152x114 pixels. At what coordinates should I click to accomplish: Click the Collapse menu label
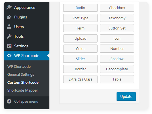26,102
